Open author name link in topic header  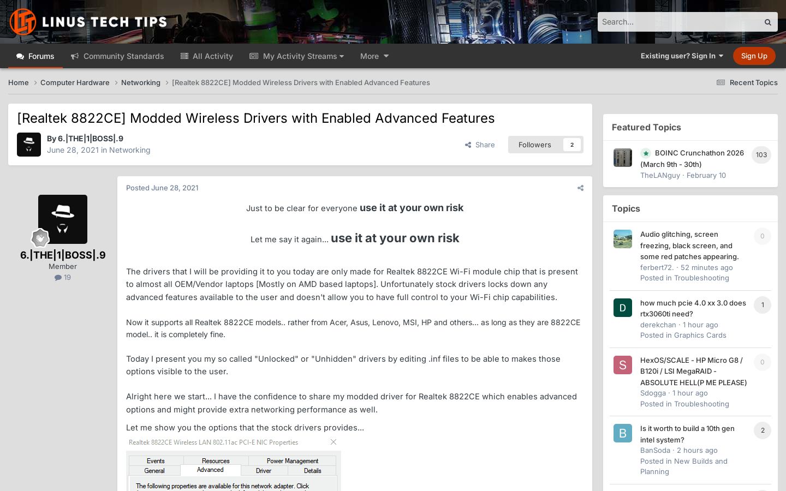(91, 139)
